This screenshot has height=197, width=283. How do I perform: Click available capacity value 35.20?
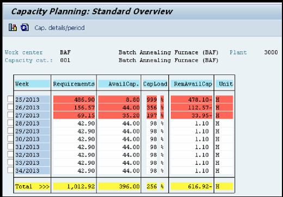coord(119,115)
